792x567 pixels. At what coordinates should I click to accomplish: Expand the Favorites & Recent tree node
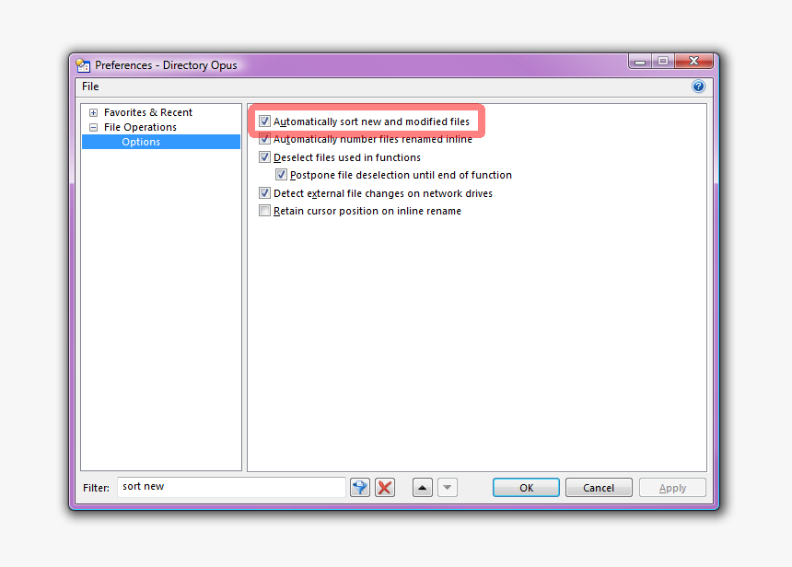point(93,112)
